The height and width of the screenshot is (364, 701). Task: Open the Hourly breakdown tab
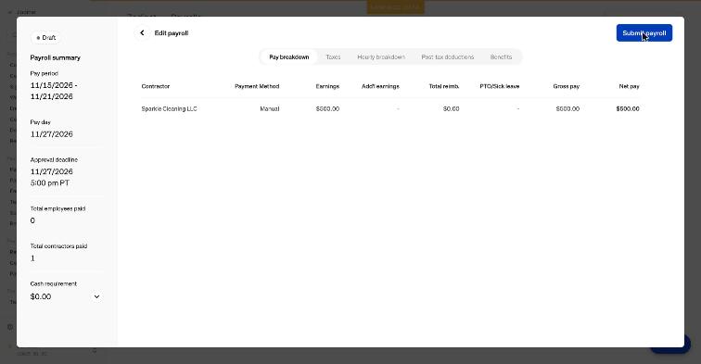(381, 57)
